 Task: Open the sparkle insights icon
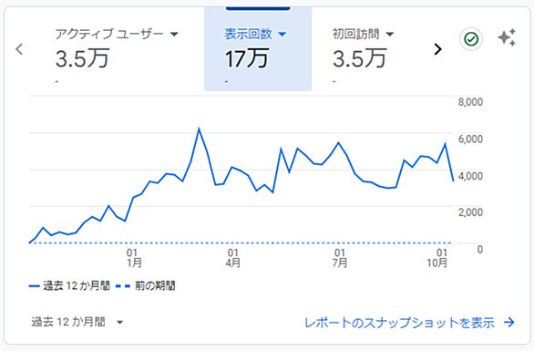[x=507, y=37]
